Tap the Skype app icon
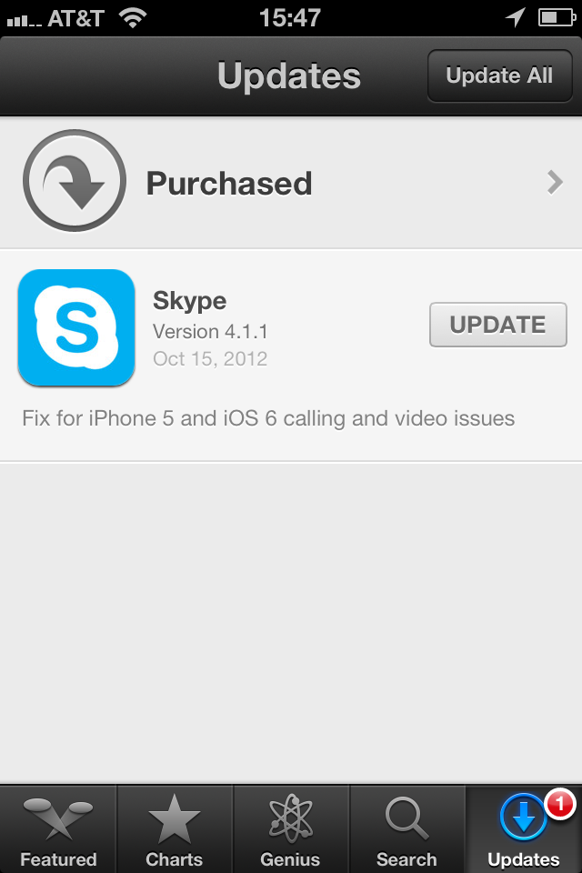 76,327
